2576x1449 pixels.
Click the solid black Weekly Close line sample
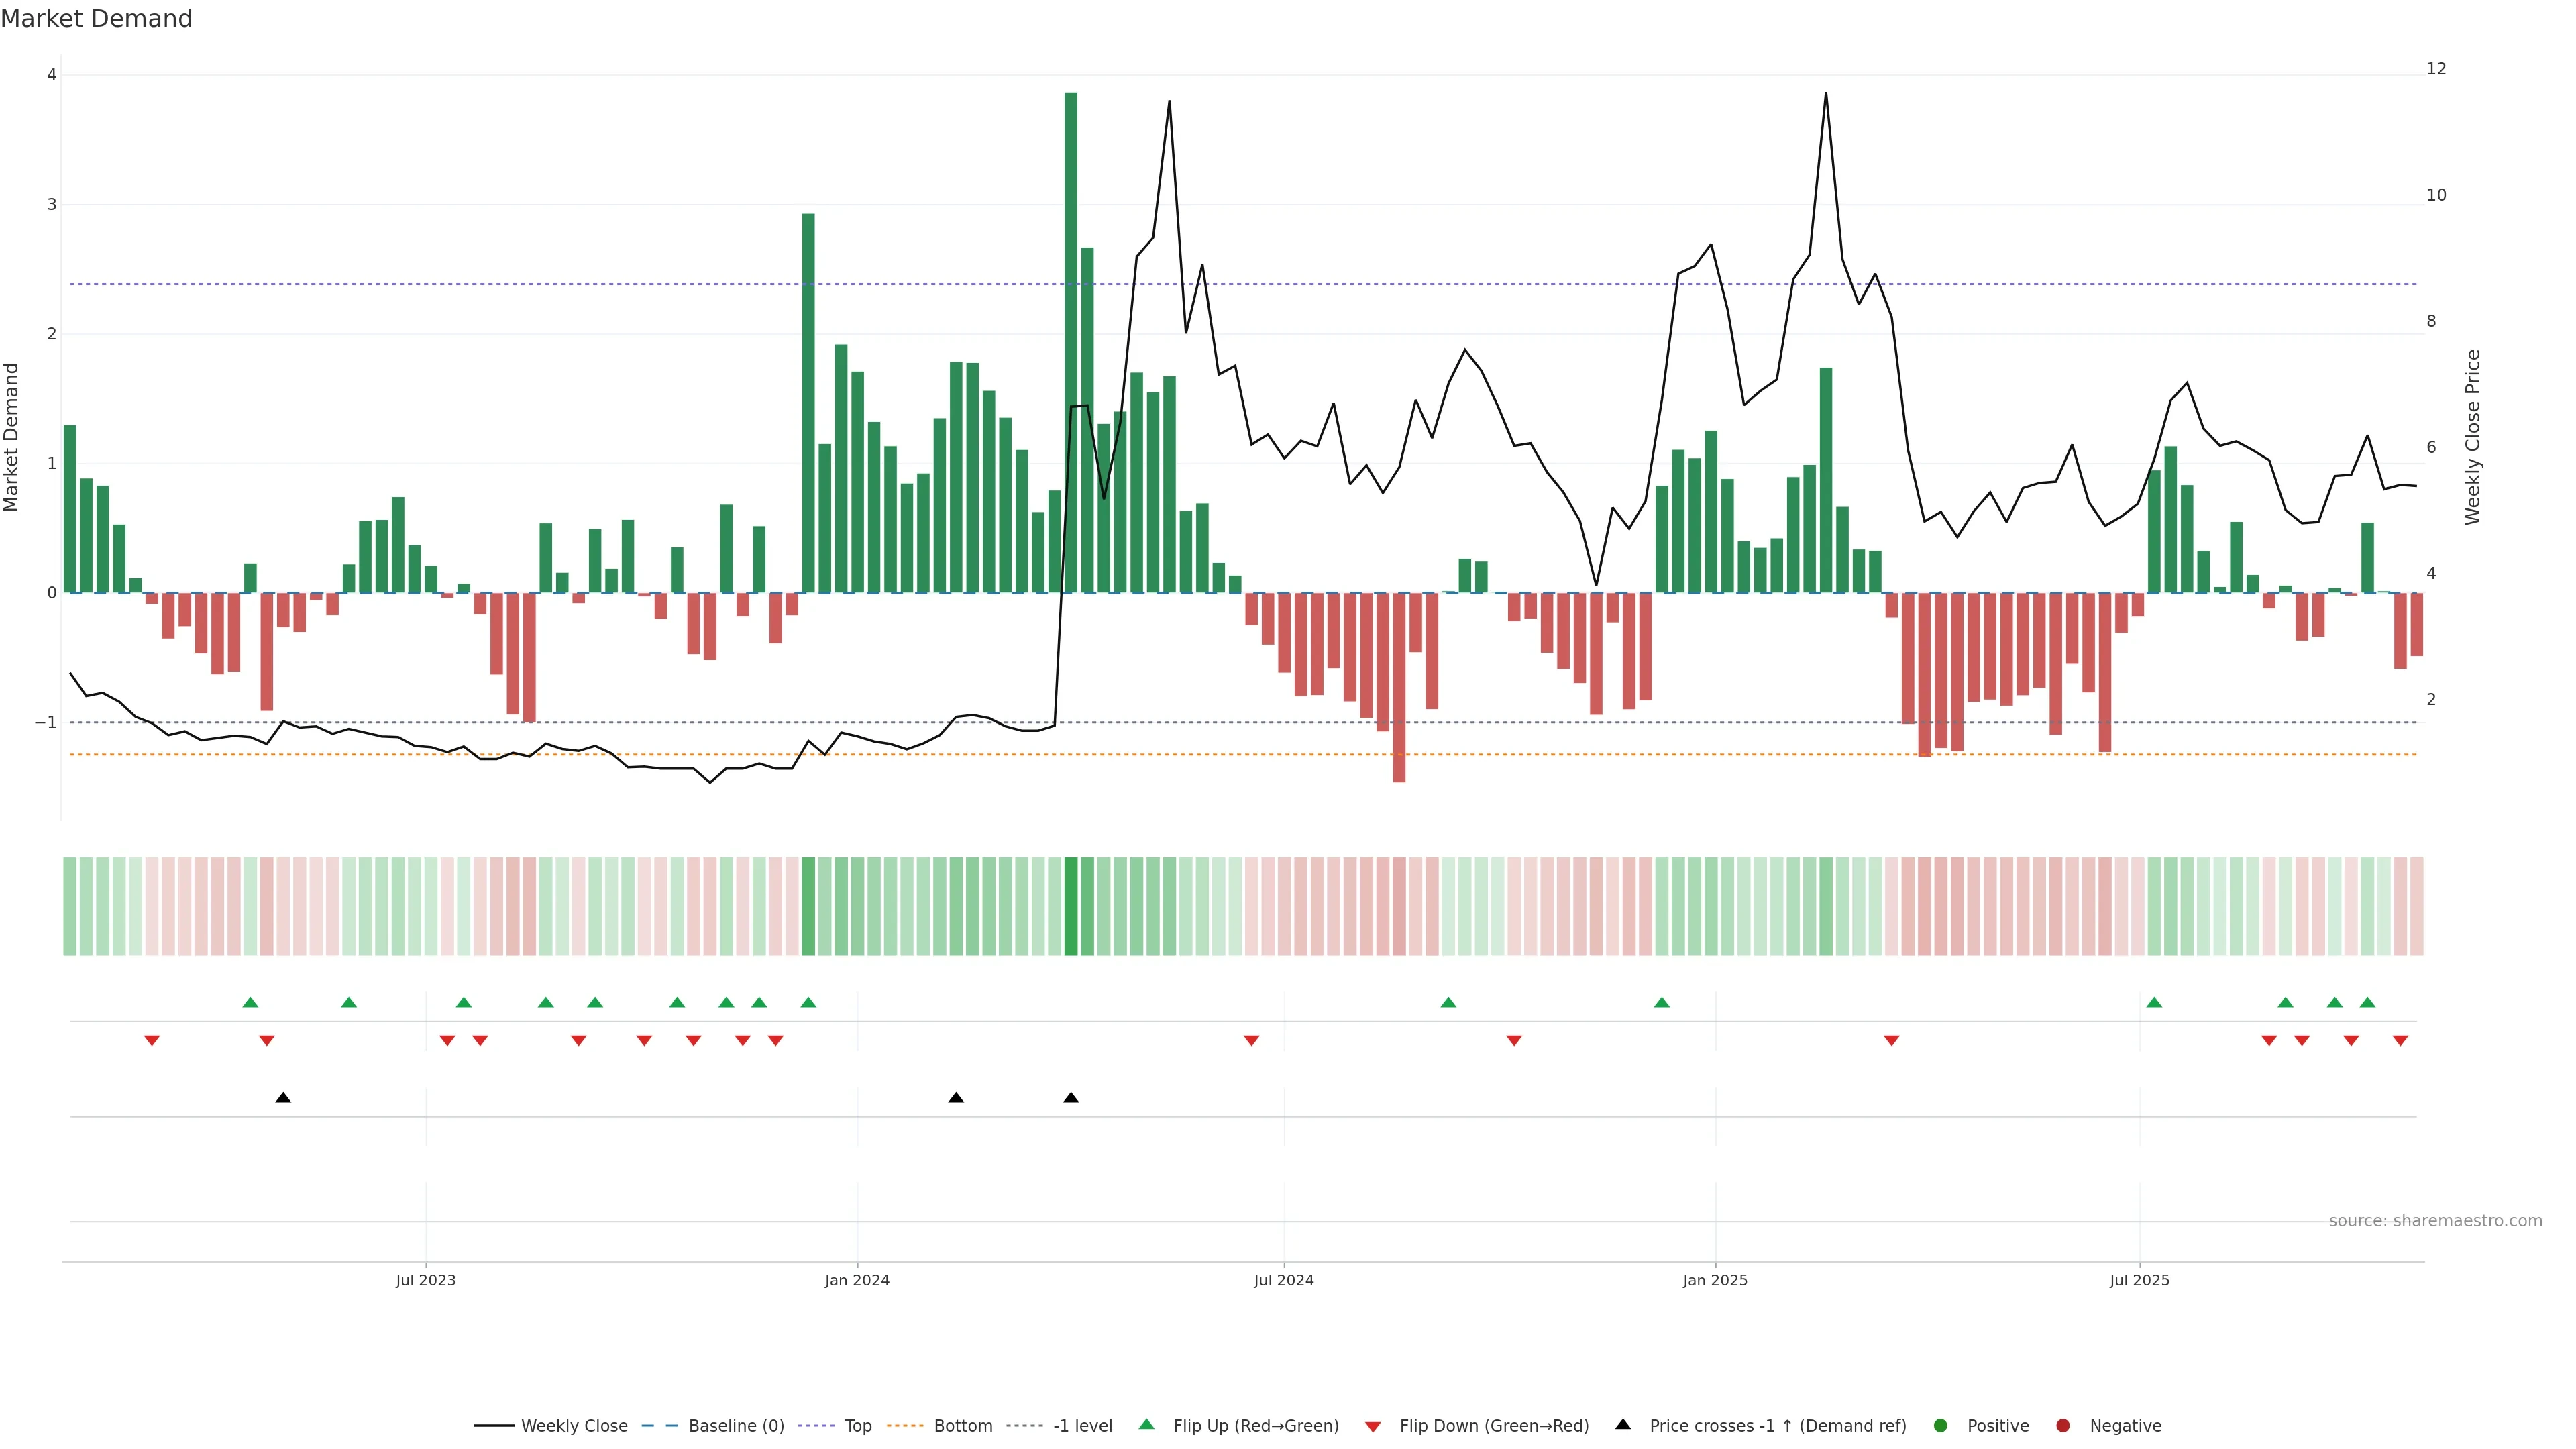494,1425
